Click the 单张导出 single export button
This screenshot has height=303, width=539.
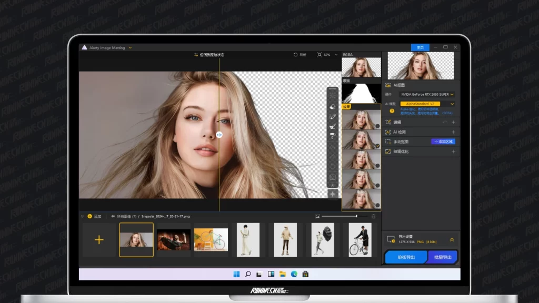click(406, 257)
